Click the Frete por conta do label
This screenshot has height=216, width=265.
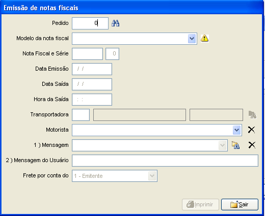46,175
